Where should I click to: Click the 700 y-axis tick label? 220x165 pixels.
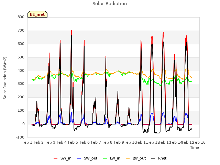click(21, 31)
